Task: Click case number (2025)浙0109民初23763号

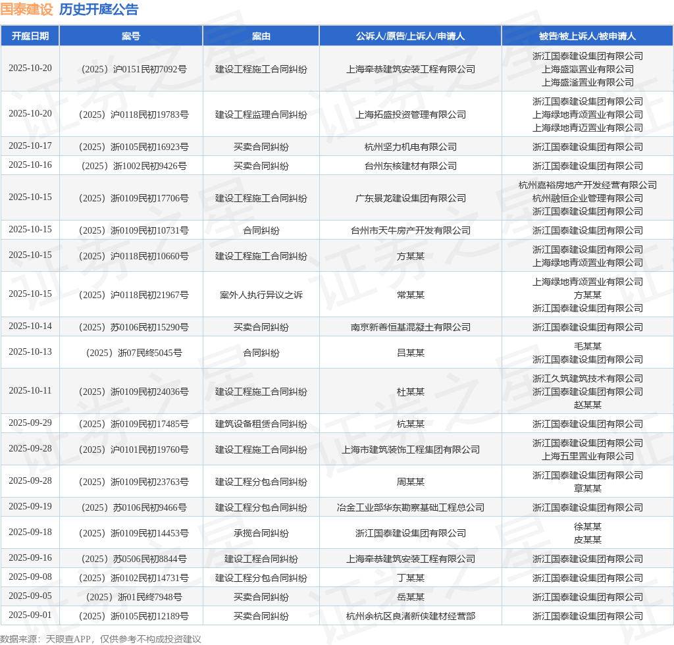Action: click(134, 482)
